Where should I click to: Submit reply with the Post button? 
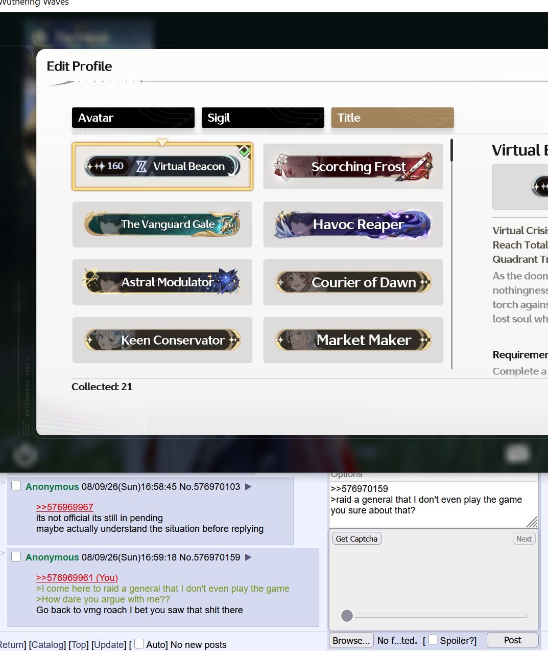coord(512,640)
